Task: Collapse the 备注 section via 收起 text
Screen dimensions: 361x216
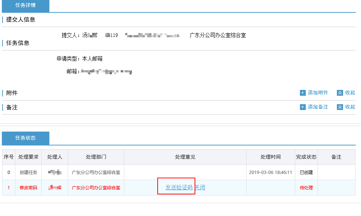Action: tap(350, 107)
